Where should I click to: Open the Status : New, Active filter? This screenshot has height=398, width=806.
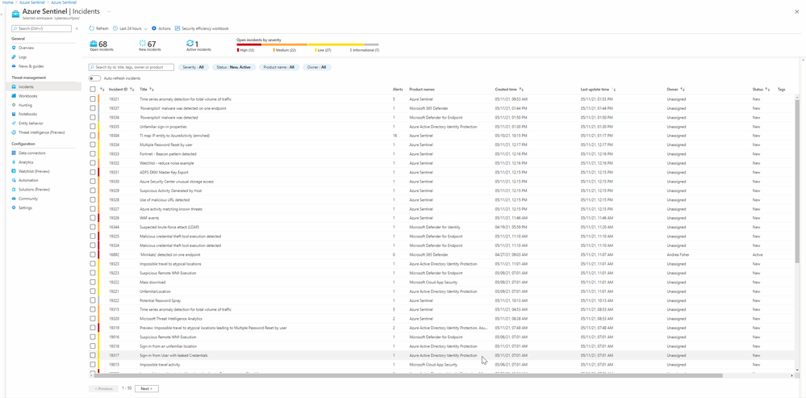click(233, 67)
